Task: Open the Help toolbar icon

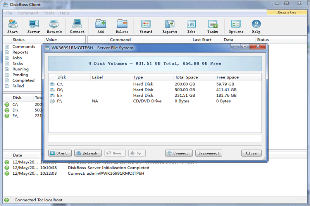Action: pos(256,26)
